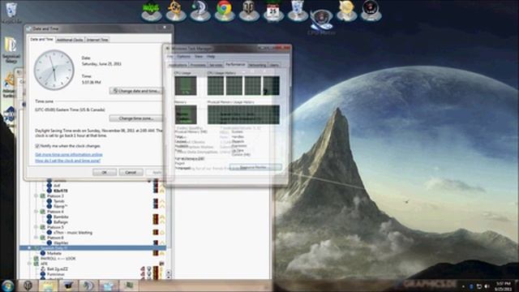Click scroll-up arrow of channel list
The height and width of the screenshot is (292, 519).
169,273
